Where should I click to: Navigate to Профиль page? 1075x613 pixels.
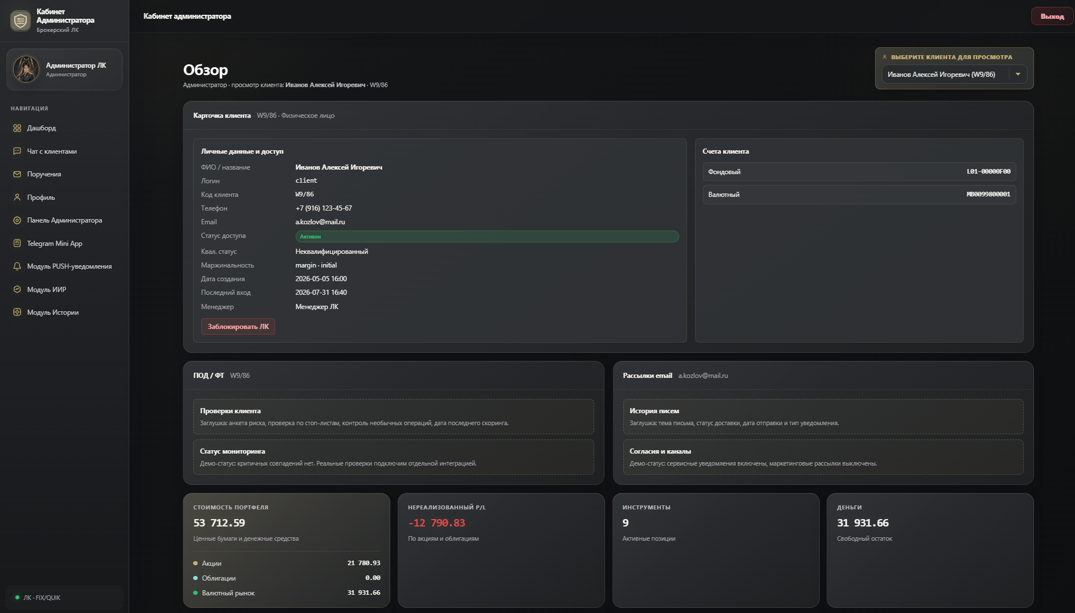click(64, 198)
